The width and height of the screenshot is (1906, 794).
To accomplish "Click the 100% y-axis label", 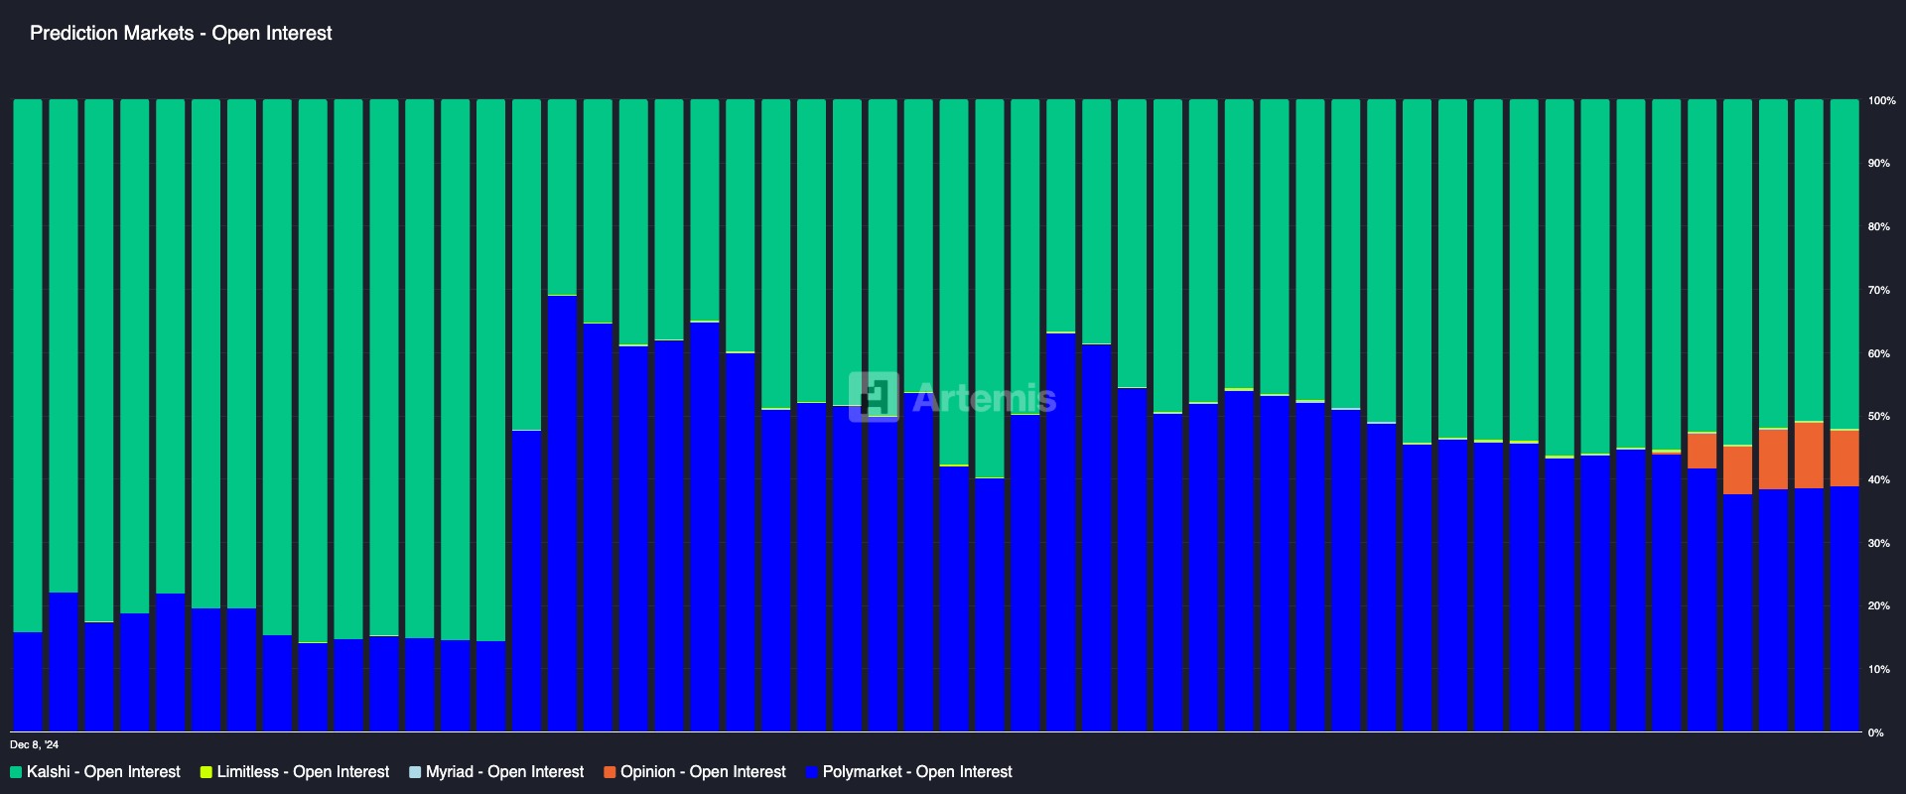I will 1881,101.
